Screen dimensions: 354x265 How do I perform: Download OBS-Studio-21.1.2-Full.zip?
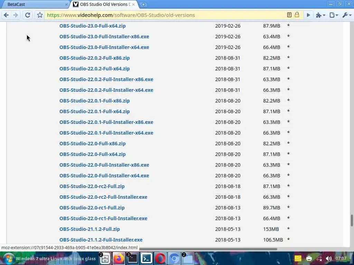(x=90, y=229)
